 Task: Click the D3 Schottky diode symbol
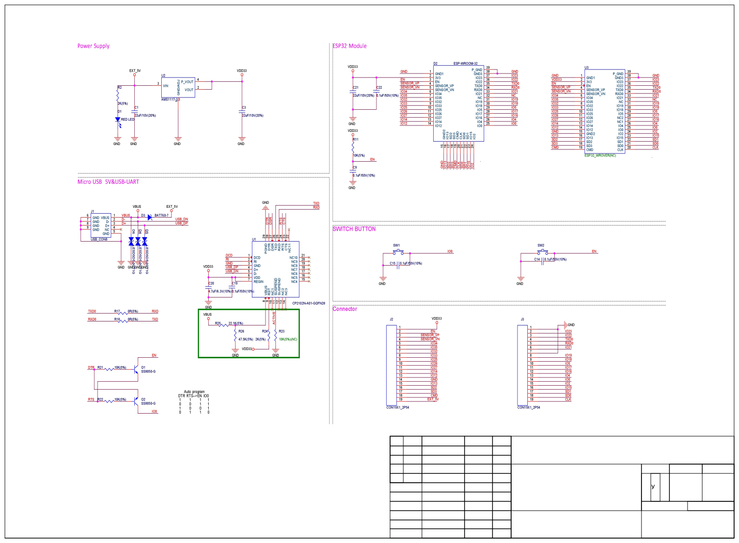[149, 217]
